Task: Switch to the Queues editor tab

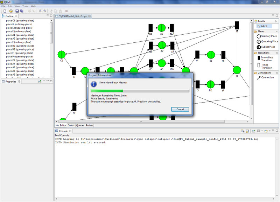Action: click(80, 125)
